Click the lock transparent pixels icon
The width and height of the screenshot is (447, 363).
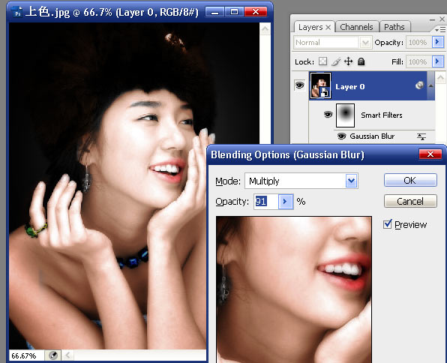click(322, 61)
